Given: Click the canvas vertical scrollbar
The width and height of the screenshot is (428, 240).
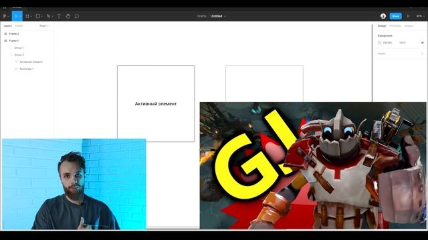Looking at the screenshot, I should pyautogui.click(x=372, y=63).
